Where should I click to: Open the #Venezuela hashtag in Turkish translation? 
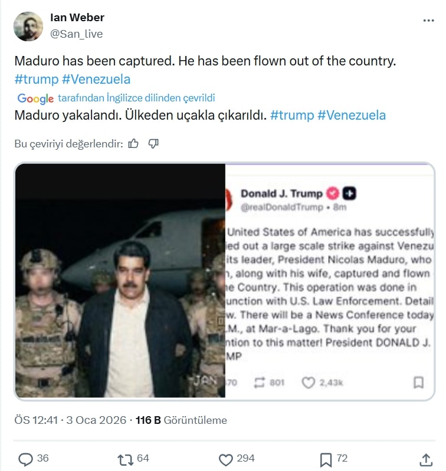coord(352,115)
